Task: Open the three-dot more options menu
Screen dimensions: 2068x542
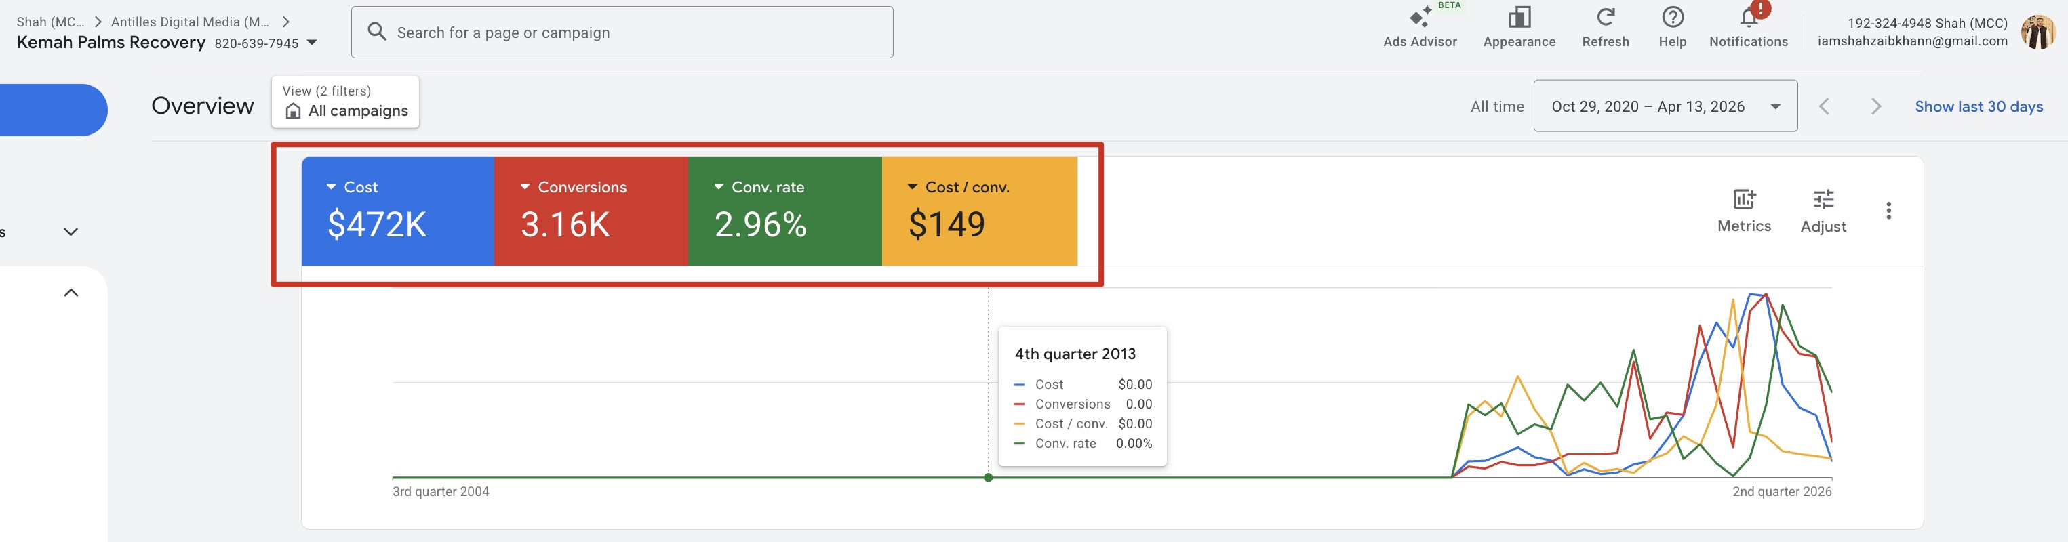Action: pos(1889,211)
